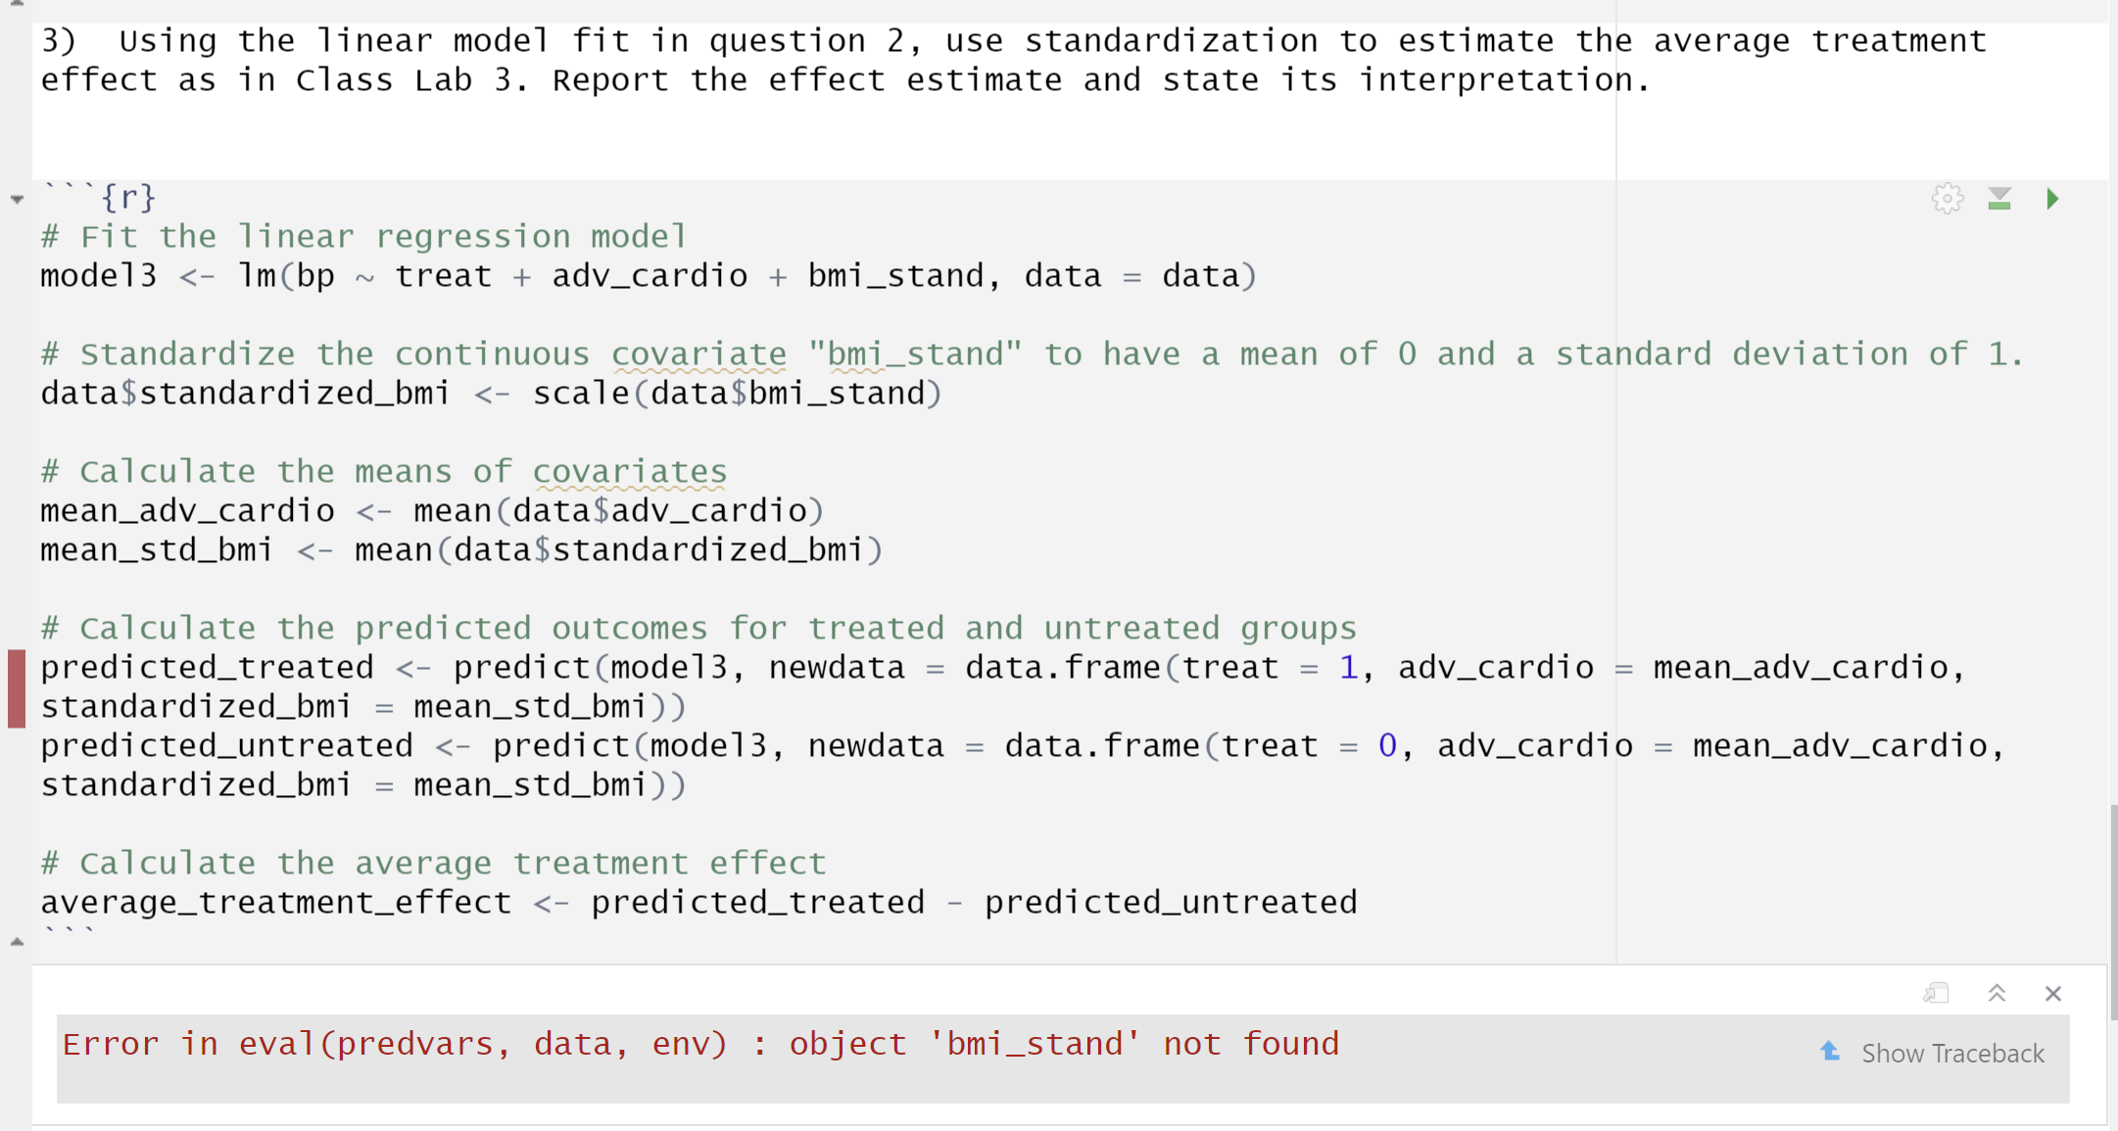Run the current R chunk

pos(2052,199)
